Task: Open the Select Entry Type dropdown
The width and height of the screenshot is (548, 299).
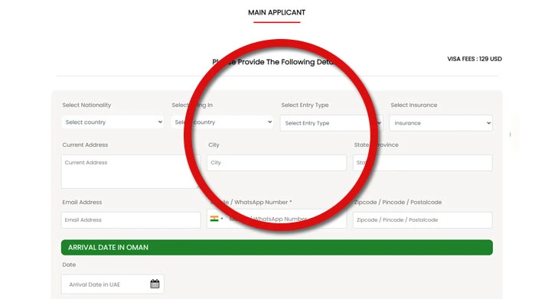Action: 331,123
